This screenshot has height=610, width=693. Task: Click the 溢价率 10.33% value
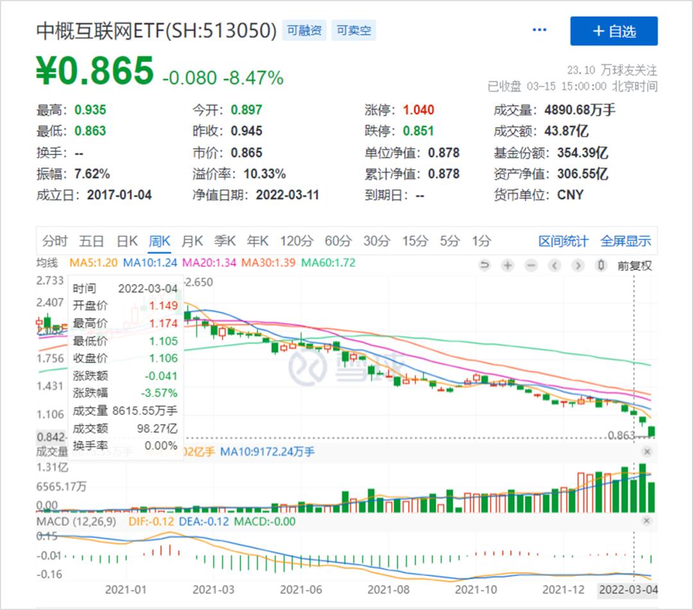[264, 174]
